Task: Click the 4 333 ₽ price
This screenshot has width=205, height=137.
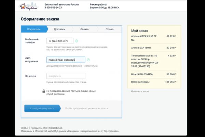Action: (x=172, y=56)
